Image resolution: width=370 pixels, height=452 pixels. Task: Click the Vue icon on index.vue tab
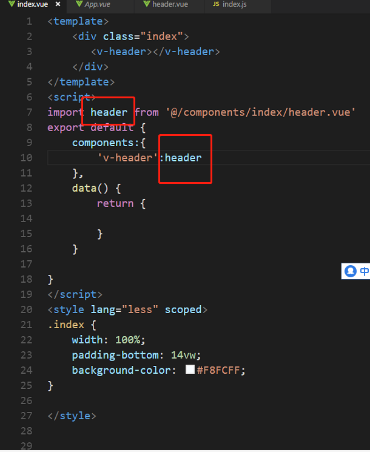click(x=12, y=4)
